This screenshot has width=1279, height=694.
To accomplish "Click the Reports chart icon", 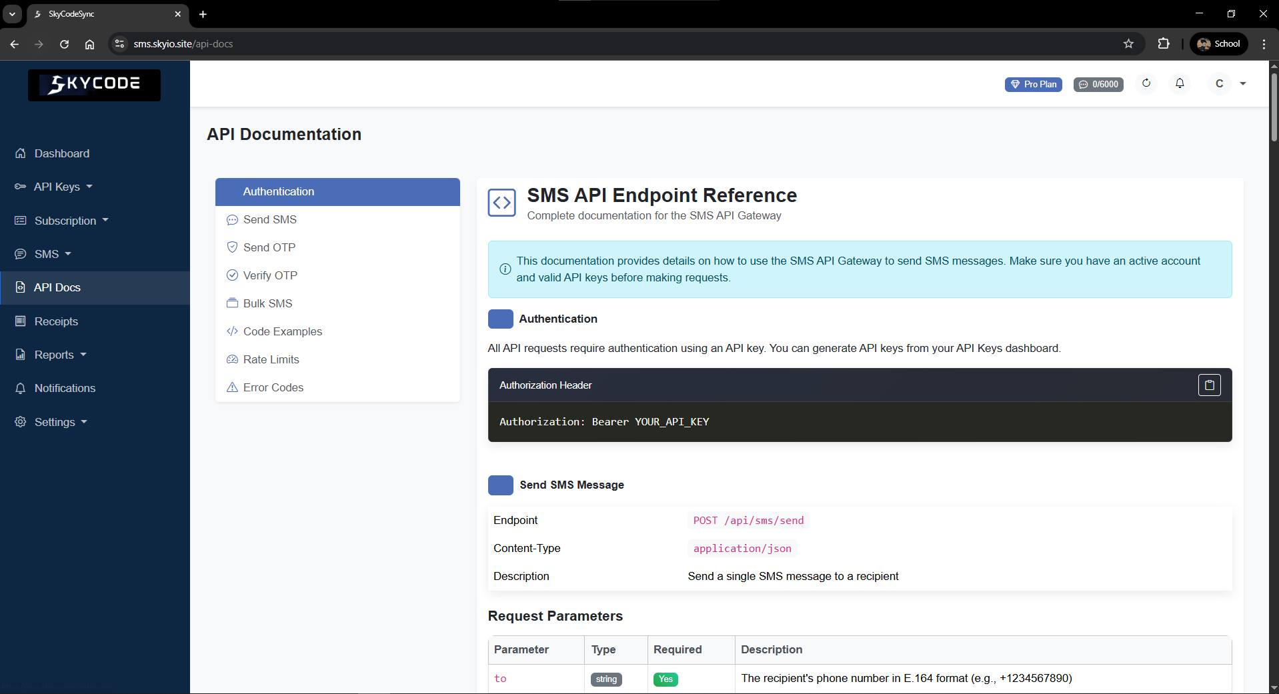I will (x=21, y=355).
